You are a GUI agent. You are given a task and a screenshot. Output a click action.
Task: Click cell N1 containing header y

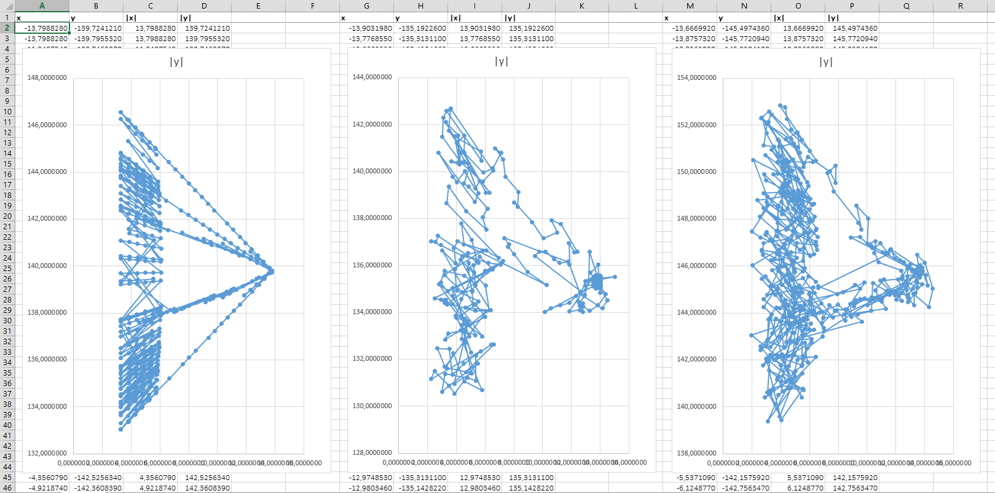744,17
